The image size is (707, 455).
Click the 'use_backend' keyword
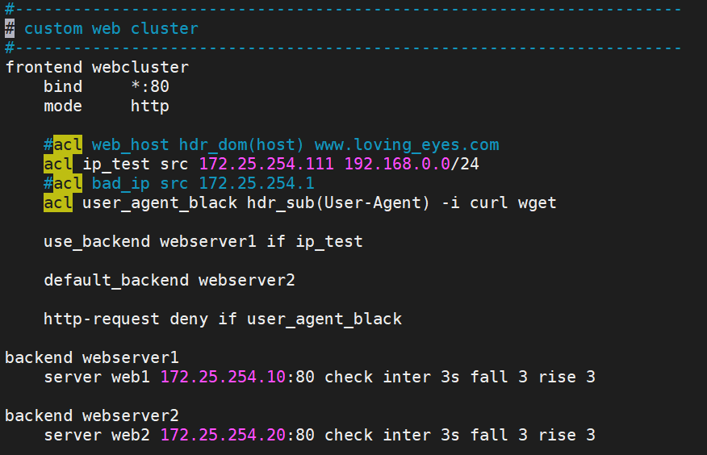pyautogui.click(x=97, y=242)
